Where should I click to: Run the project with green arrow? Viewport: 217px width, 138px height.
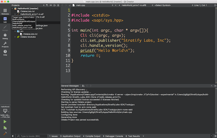tap(5, 122)
